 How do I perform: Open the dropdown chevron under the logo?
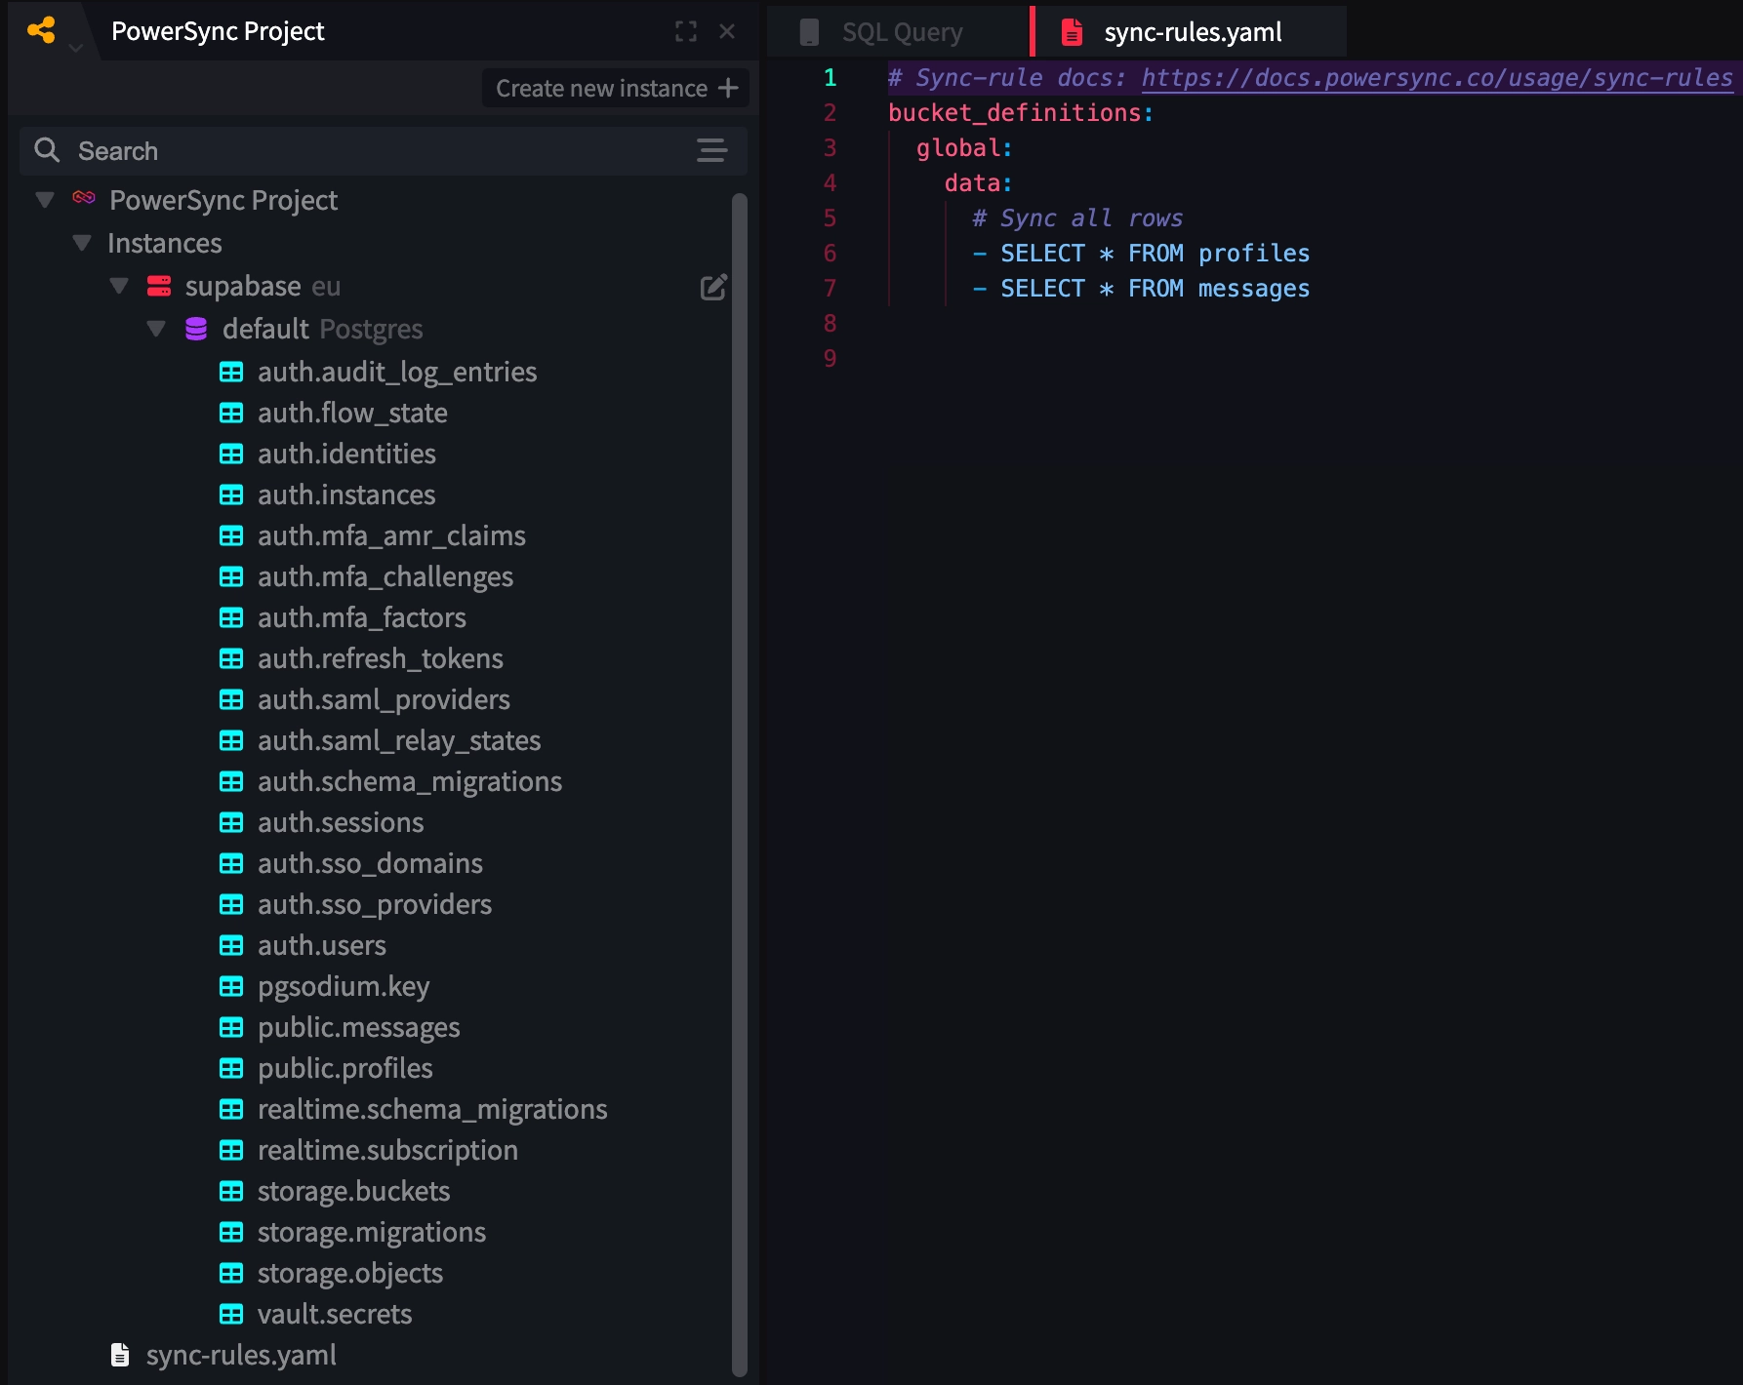click(x=76, y=47)
